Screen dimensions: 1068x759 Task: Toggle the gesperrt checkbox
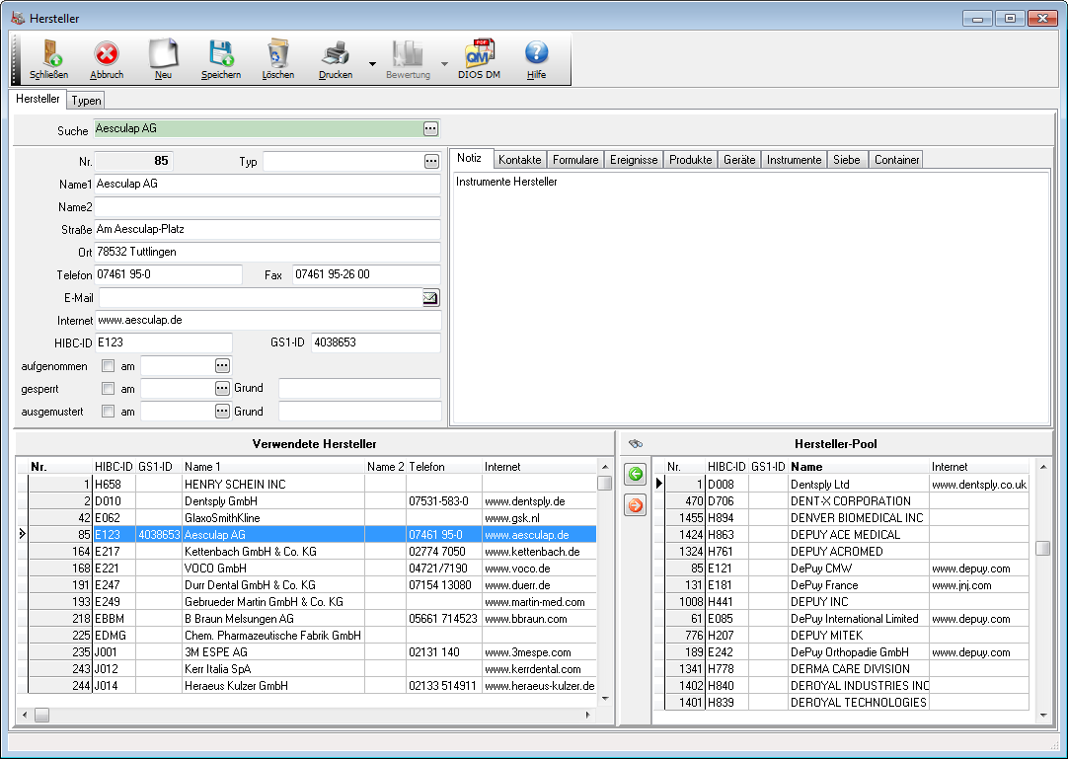tap(108, 388)
